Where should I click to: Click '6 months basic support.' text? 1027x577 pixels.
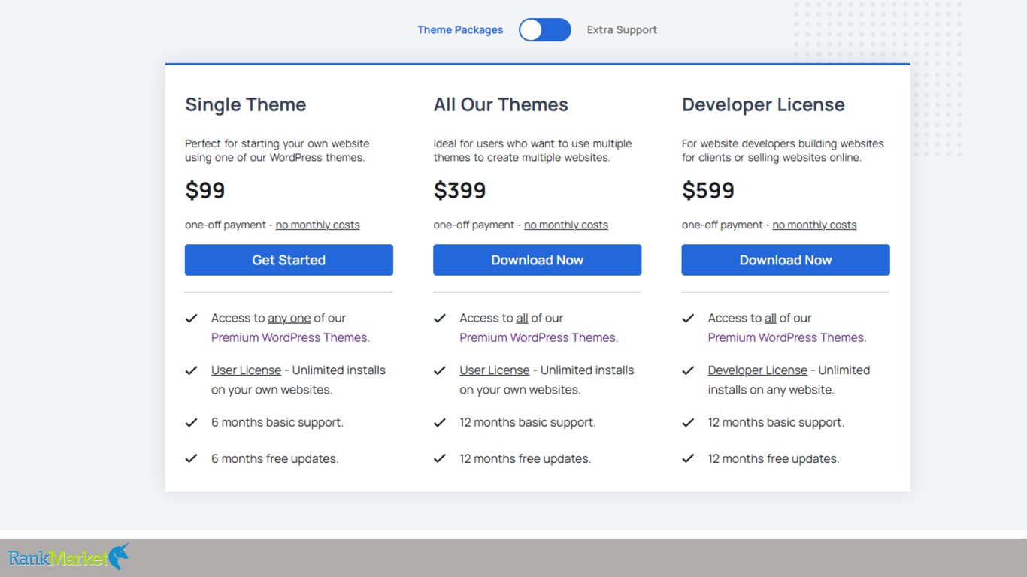tap(277, 422)
